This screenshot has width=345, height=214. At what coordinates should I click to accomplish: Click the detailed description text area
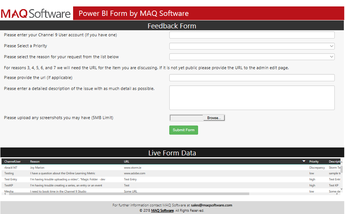(x=252, y=98)
